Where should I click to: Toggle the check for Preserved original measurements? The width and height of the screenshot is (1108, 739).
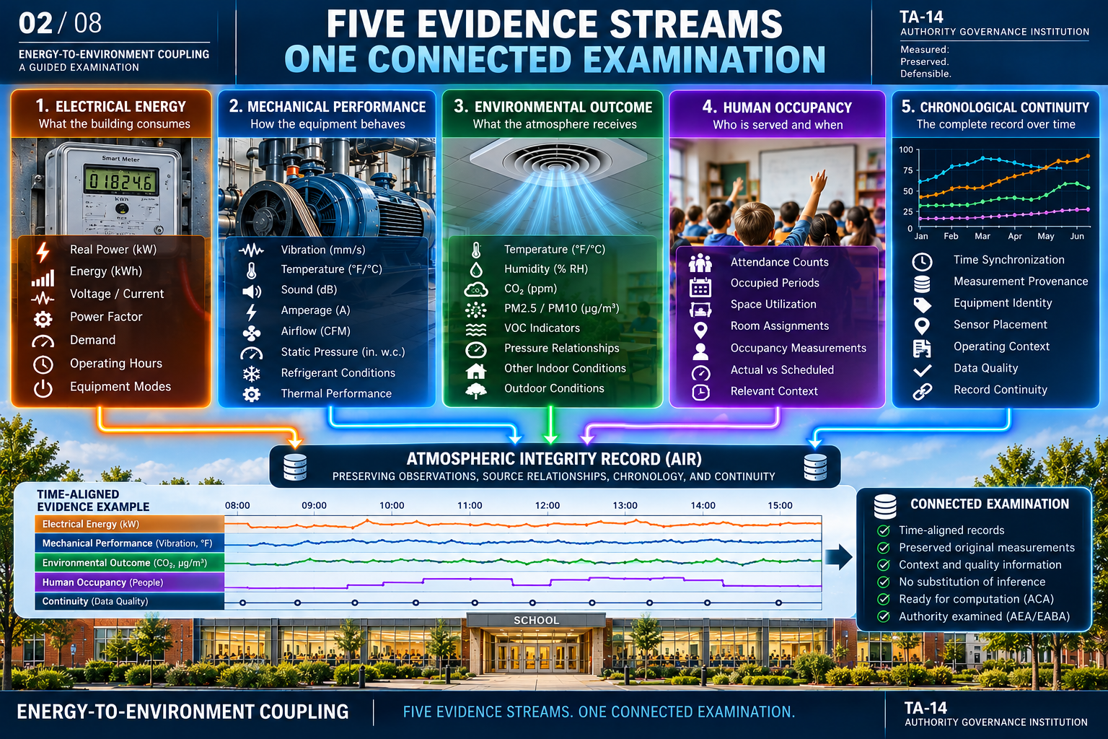[883, 548]
